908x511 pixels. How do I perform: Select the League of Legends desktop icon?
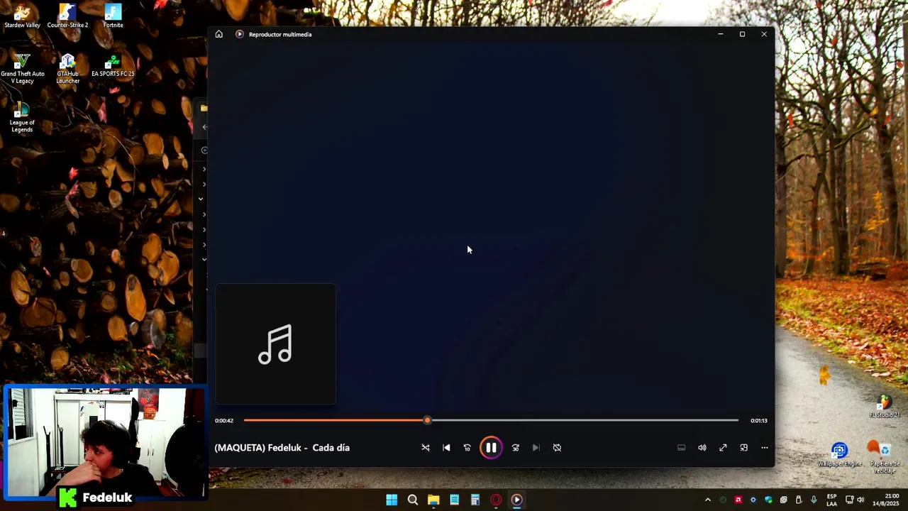coord(22,117)
